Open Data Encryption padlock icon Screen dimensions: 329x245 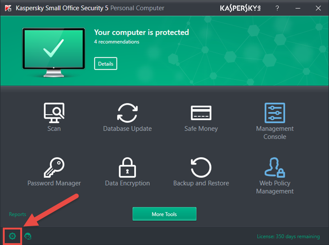click(127, 167)
